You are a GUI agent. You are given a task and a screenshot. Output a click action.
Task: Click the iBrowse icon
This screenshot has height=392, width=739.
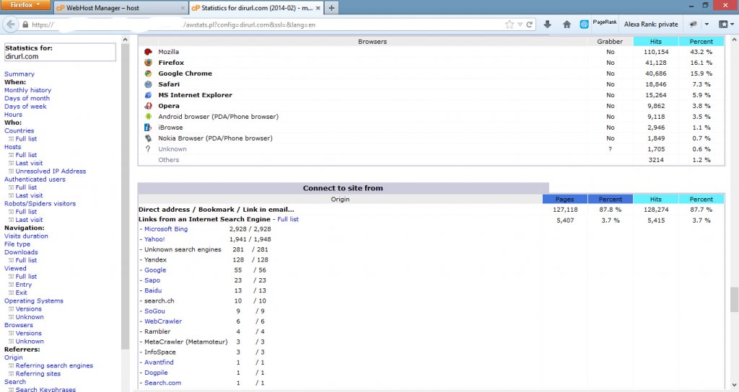click(148, 128)
